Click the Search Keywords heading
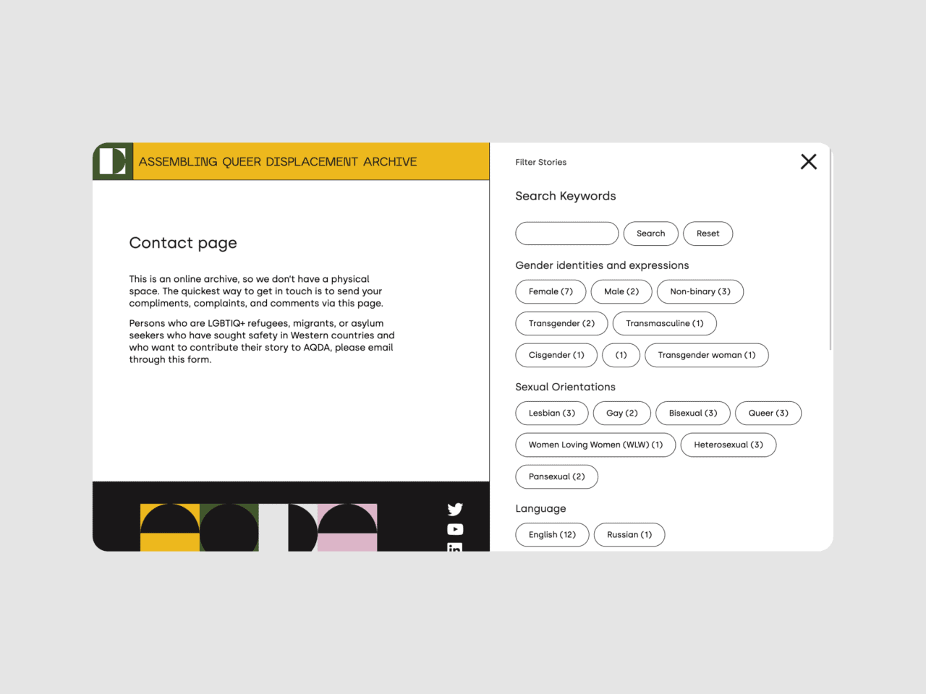 pos(565,196)
